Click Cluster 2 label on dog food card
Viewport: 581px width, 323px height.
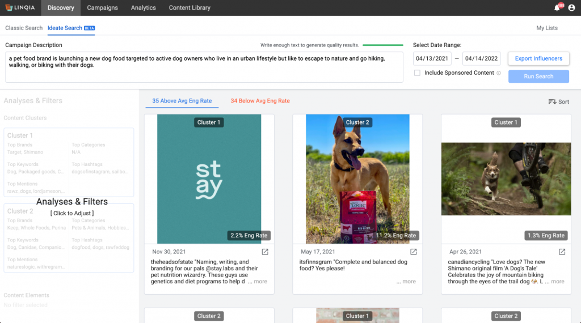pyautogui.click(x=357, y=122)
